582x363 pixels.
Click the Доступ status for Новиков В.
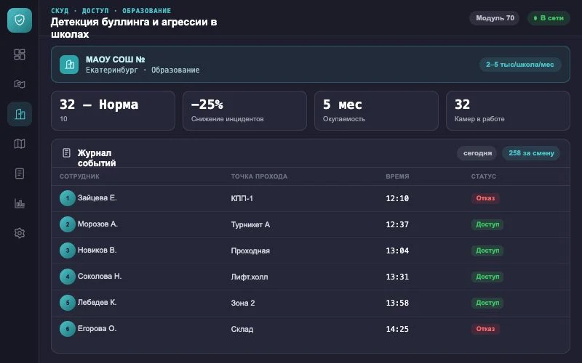point(487,250)
